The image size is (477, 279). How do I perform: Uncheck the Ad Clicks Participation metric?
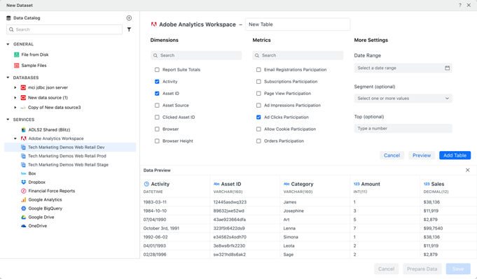[258, 117]
